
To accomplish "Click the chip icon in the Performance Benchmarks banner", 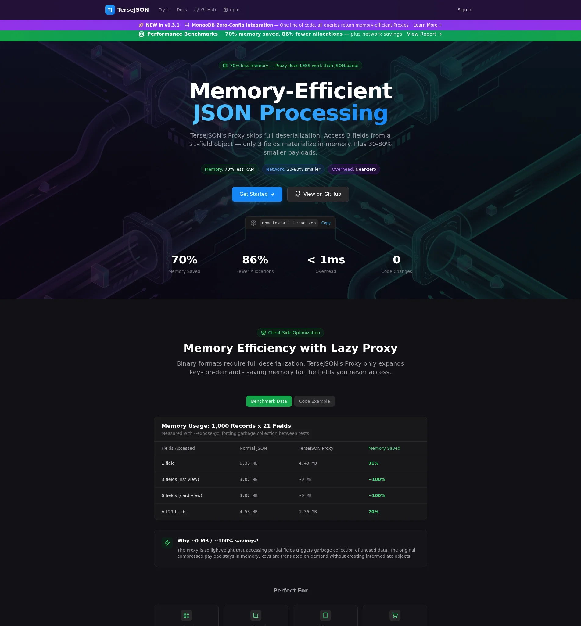I will 141,34.
